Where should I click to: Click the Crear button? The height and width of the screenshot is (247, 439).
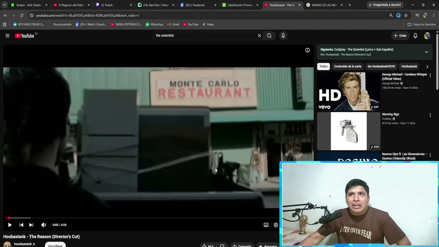[x=400, y=36]
